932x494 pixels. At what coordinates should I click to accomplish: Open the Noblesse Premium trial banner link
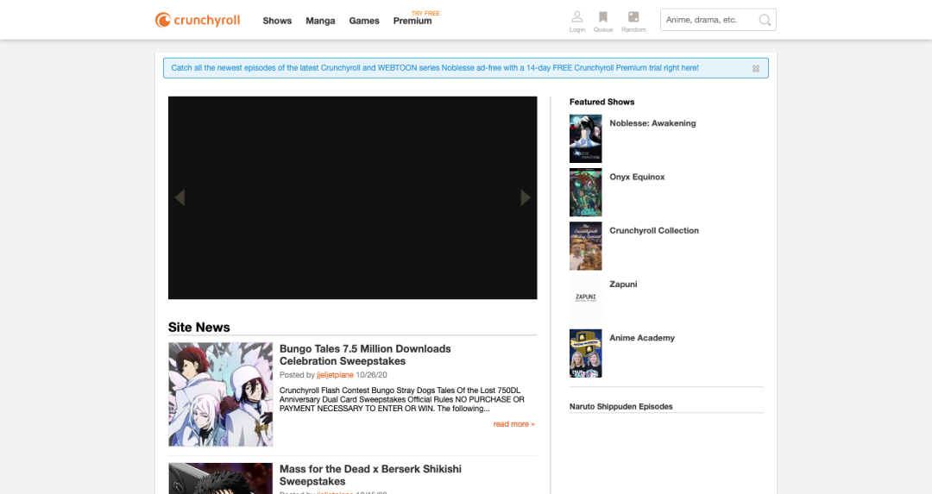point(434,68)
